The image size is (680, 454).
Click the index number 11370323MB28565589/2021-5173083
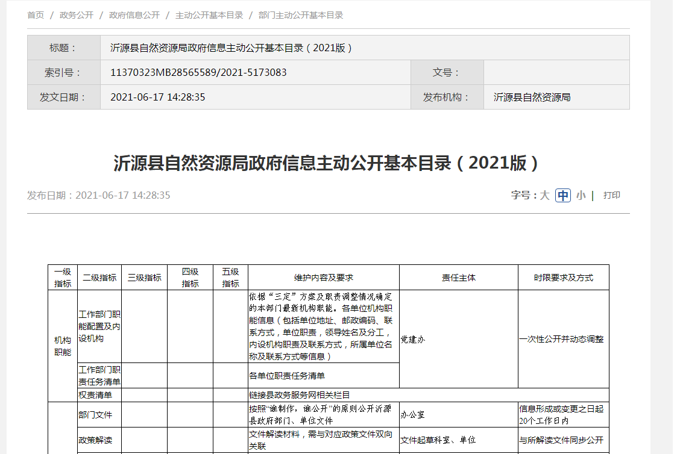[x=198, y=72]
